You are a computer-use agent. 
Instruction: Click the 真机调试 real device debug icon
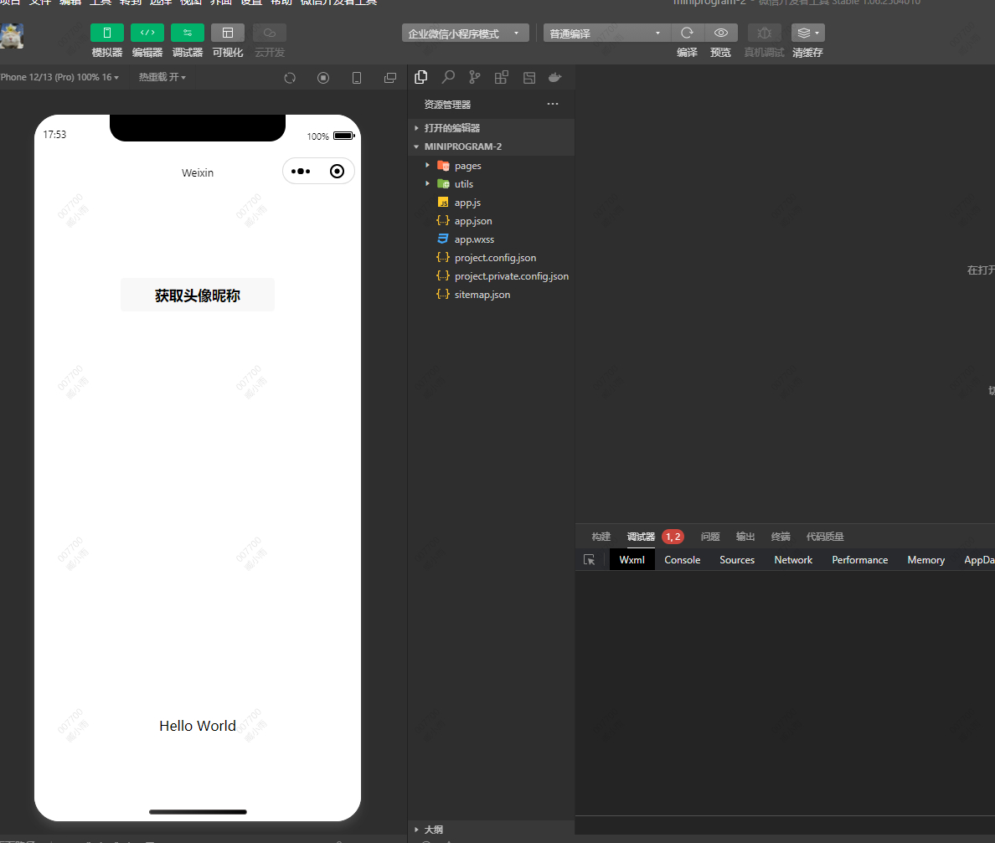[x=764, y=33]
